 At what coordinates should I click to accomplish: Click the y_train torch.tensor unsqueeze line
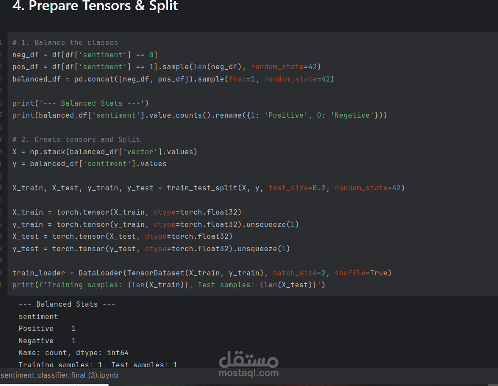pyautogui.click(x=155, y=224)
